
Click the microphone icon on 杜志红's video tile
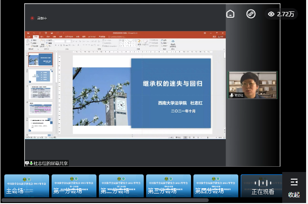coord(232,95)
